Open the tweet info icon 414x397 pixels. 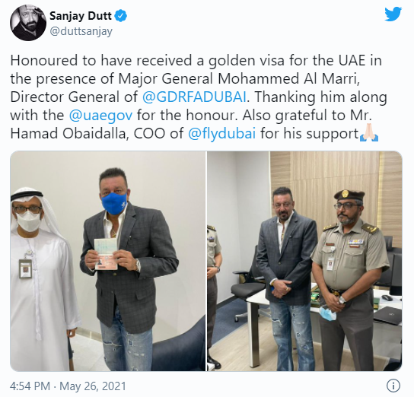tap(393, 386)
